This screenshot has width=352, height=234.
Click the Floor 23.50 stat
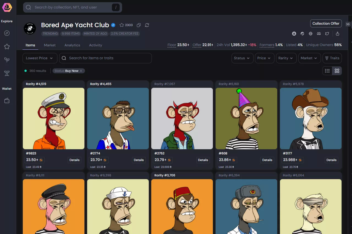click(x=178, y=45)
